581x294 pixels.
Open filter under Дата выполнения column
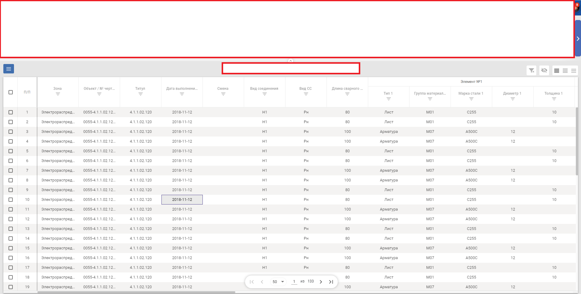pyautogui.click(x=182, y=94)
